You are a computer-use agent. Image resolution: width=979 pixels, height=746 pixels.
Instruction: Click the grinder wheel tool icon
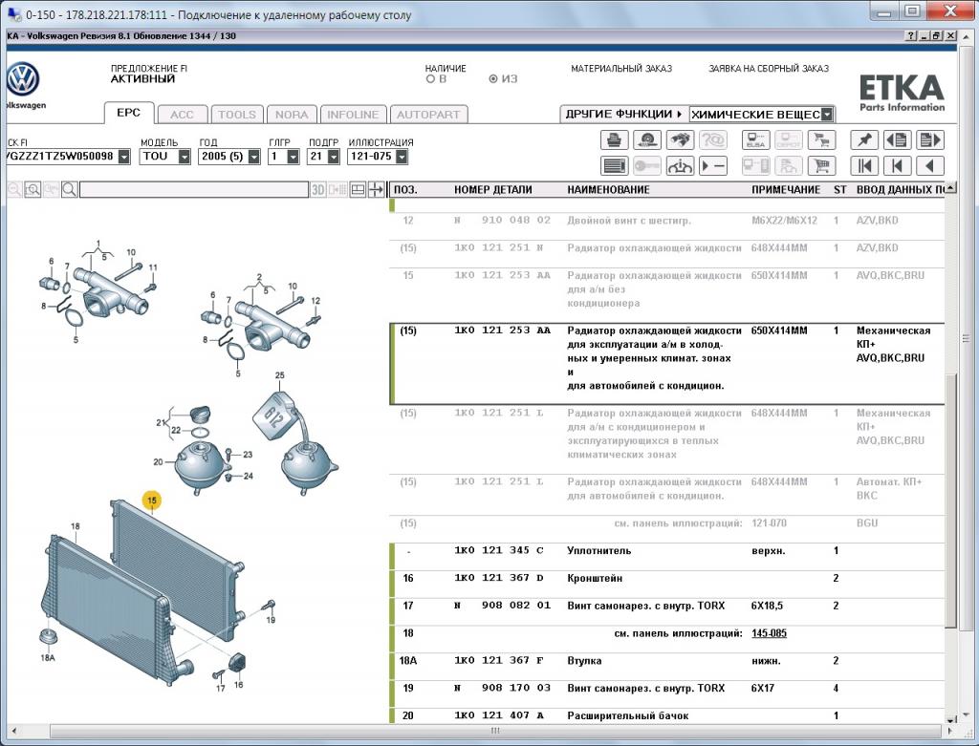point(647,139)
